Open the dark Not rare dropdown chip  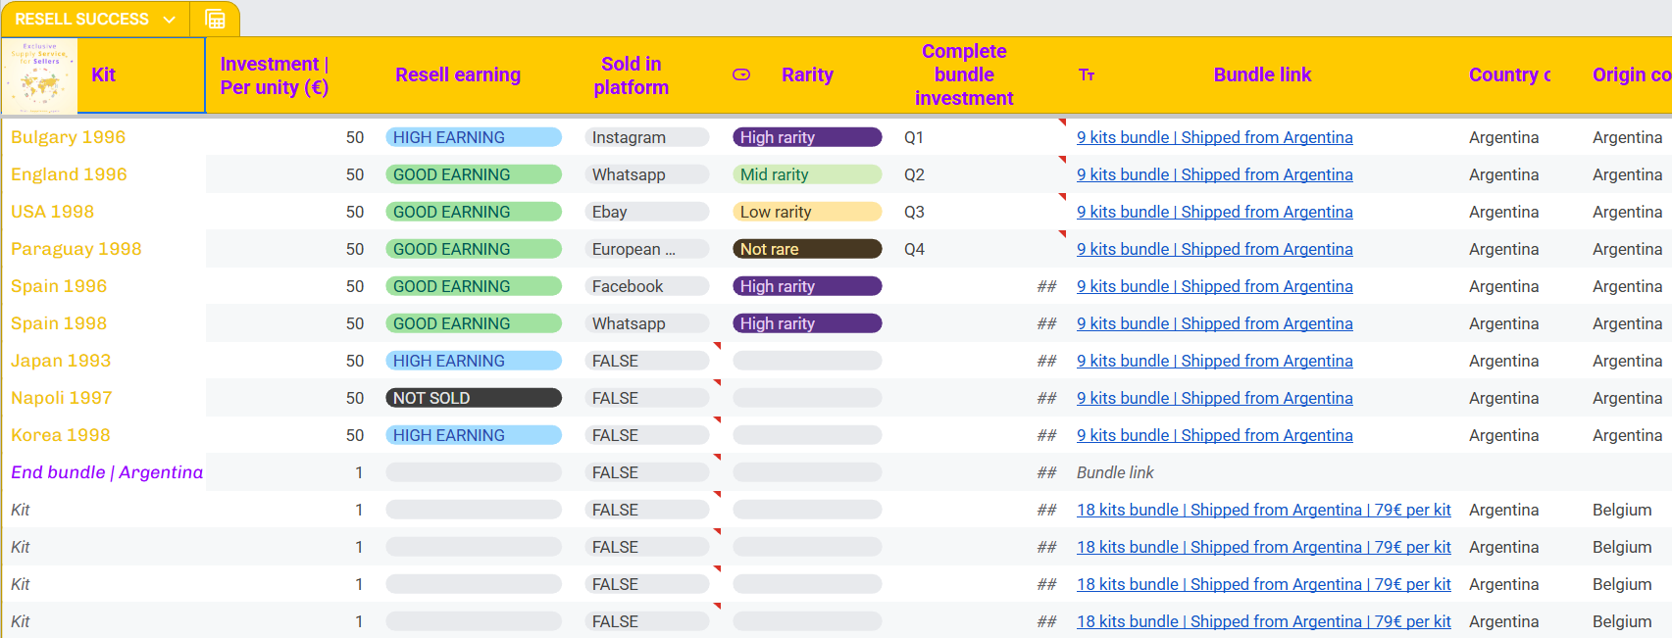tap(807, 249)
